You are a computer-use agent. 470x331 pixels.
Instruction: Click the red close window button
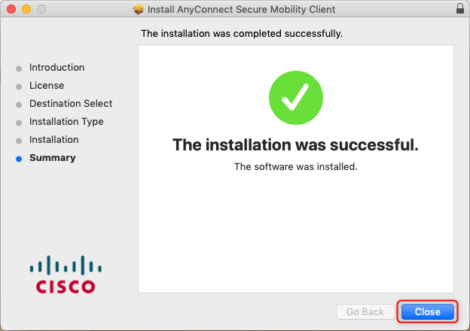[11, 10]
